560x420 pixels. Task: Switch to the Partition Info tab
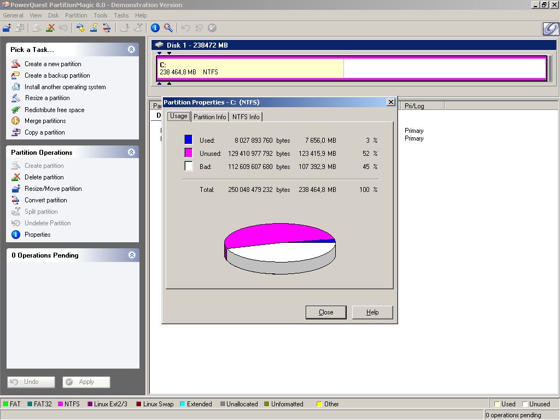coord(209,117)
